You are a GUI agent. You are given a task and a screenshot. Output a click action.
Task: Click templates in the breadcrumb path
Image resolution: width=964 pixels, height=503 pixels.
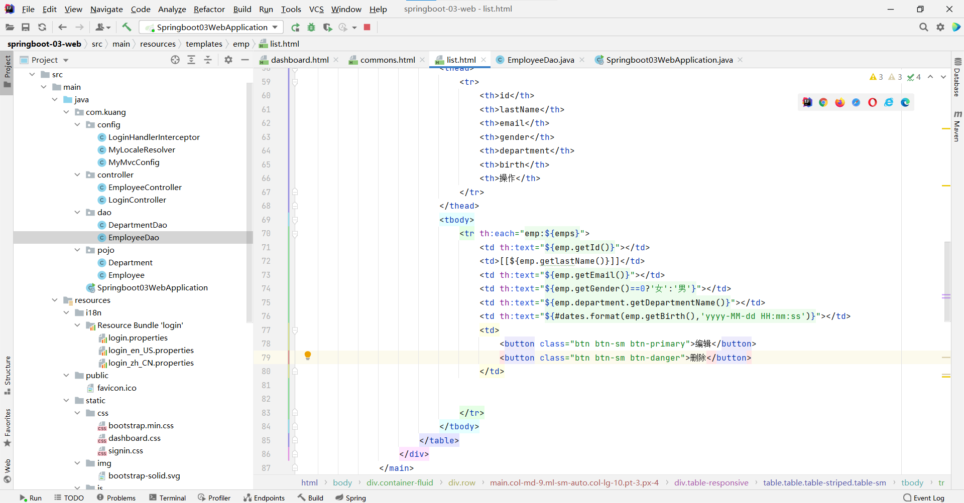pyautogui.click(x=204, y=44)
